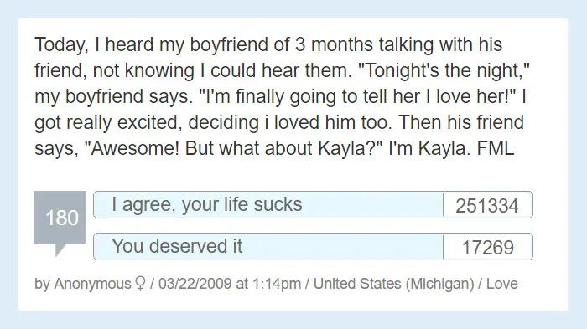Click the 17269 vote count

(487, 247)
